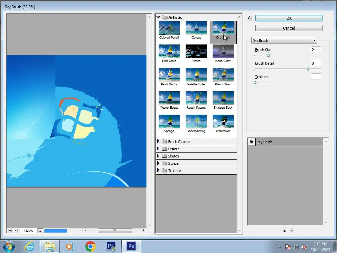337x253 pixels.
Task: Click the Action Center flag icon
Action: 288,247
